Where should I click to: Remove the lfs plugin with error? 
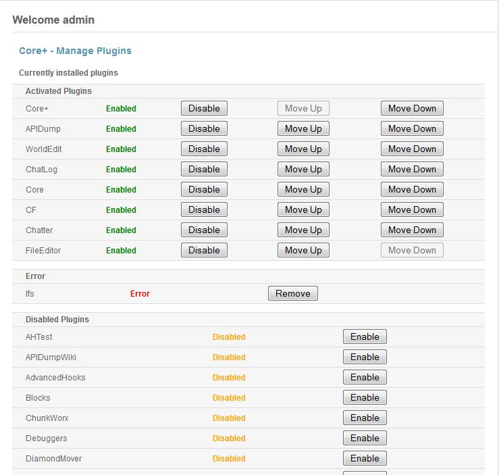click(293, 293)
